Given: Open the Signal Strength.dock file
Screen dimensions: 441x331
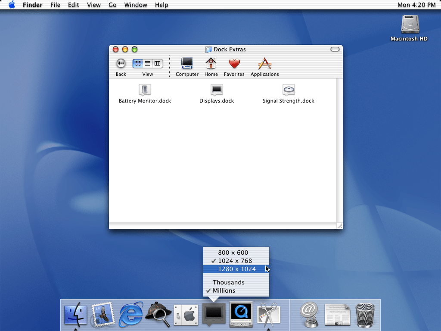Looking at the screenshot, I should 289,90.
